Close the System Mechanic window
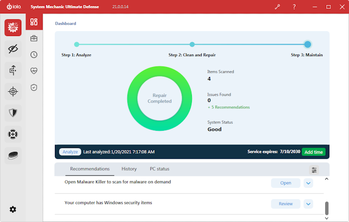Screen dimensions: 349x222 (342, 7)
